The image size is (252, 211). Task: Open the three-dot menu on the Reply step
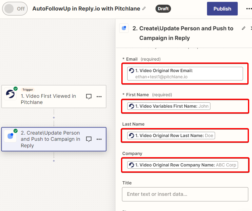click(99, 139)
